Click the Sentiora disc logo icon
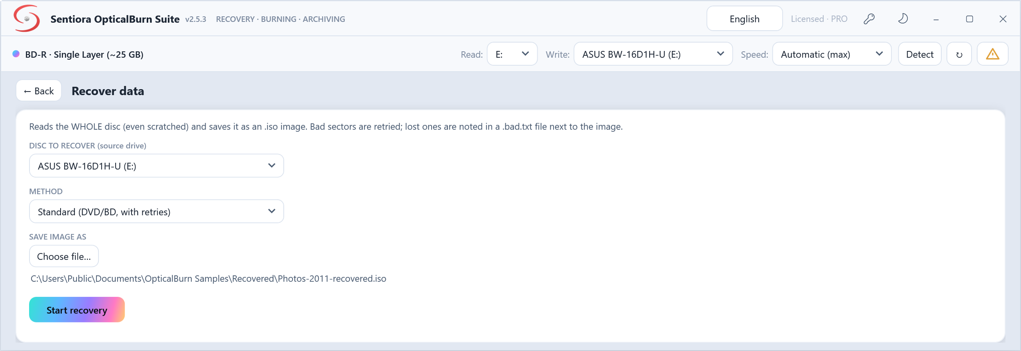Viewport: 1021px width, 351px height. [x=27, y=18]
